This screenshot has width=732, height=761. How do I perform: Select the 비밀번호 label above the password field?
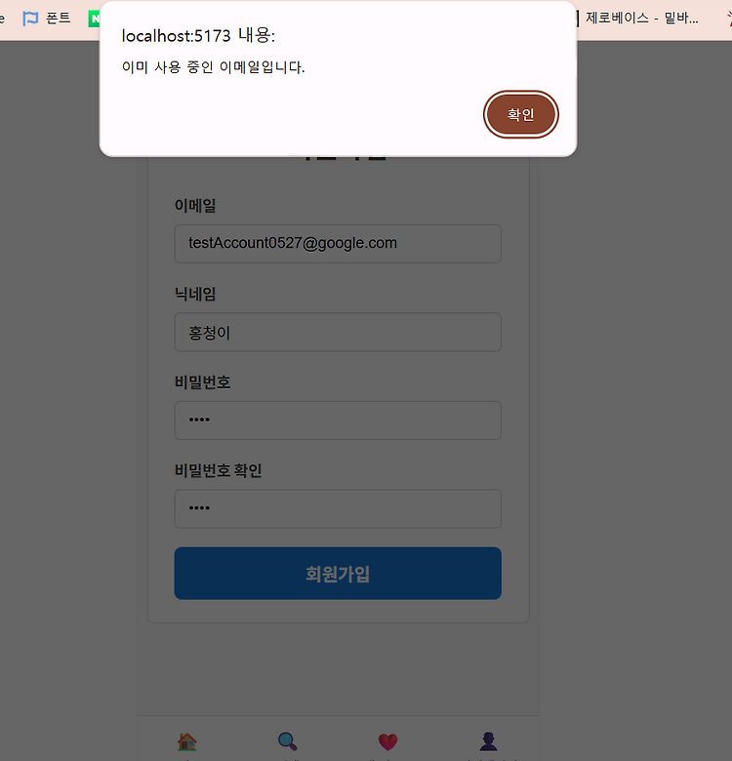tap(202, 381)
